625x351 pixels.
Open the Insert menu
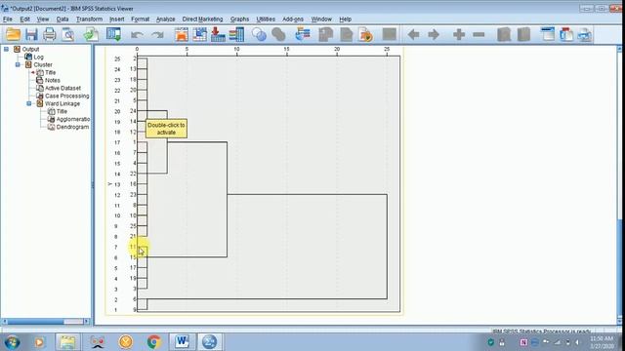tap(117, 19)
